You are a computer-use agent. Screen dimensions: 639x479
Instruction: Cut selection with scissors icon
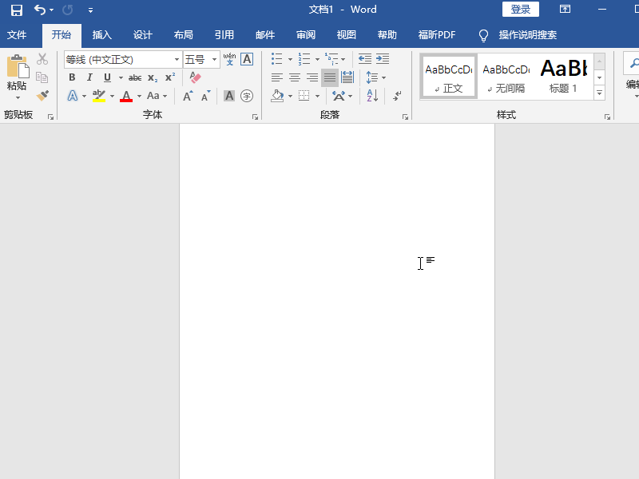coord(42,59)
